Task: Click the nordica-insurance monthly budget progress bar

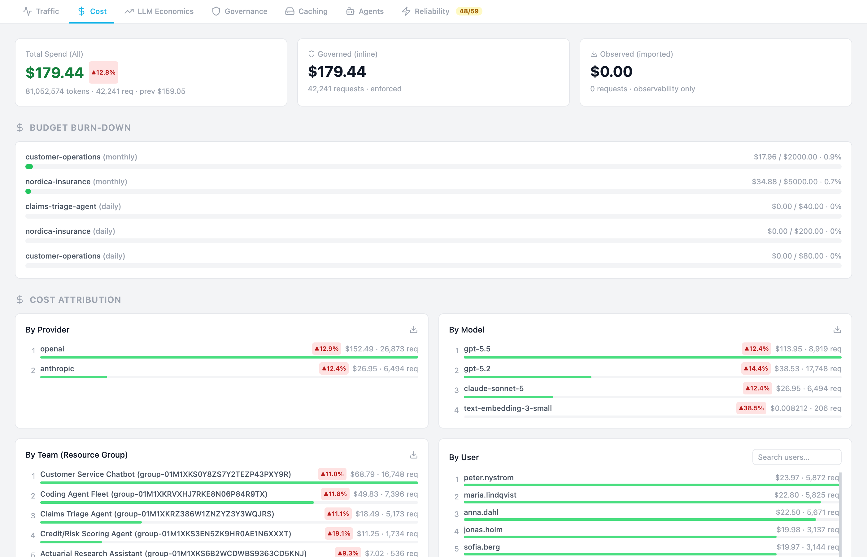Action: click(x=433, y=191)
